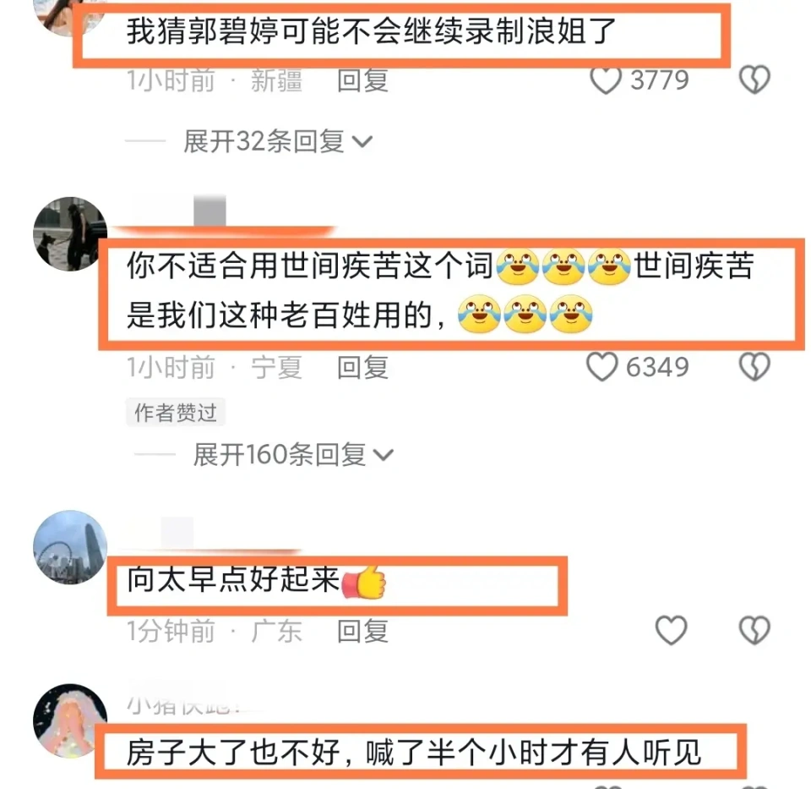This screenshot has height=789, width=811.
Task: Reply to the comment from 宁夏
Action: pyautogui.click(x=362, y=368)
